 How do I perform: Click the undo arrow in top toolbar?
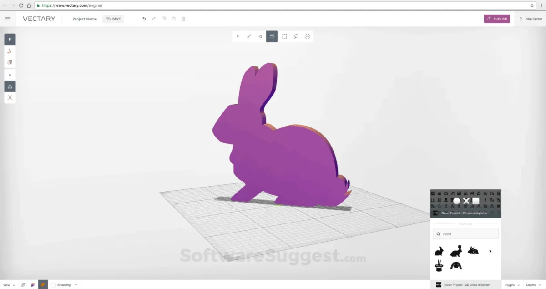click(x=144, y=19)
